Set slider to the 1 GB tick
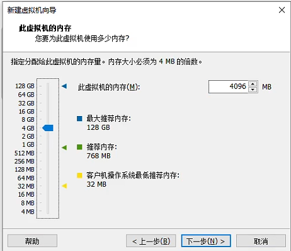Image resolution: width=291 pixels, height=251 pixels. (48, 144)
